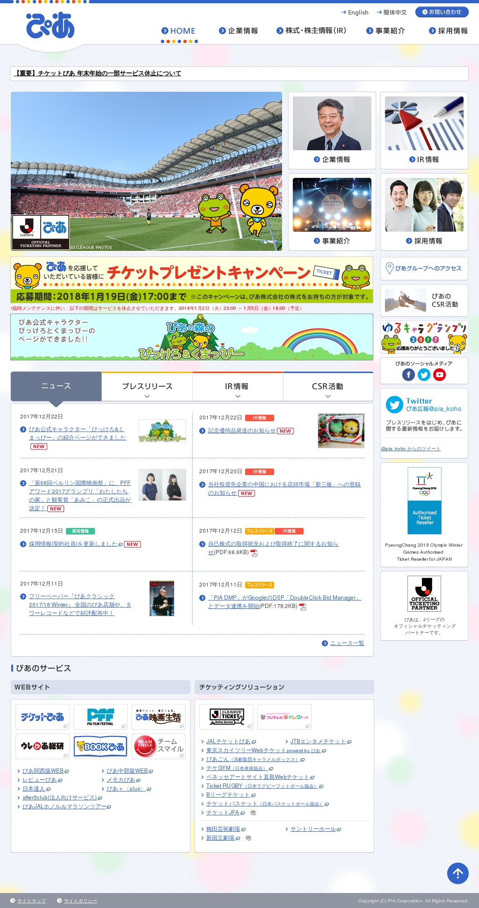The image size is (479, 908).
Task: Click the J.League Official Ticketing Partner badge
Action: click(x=424, y=593)
